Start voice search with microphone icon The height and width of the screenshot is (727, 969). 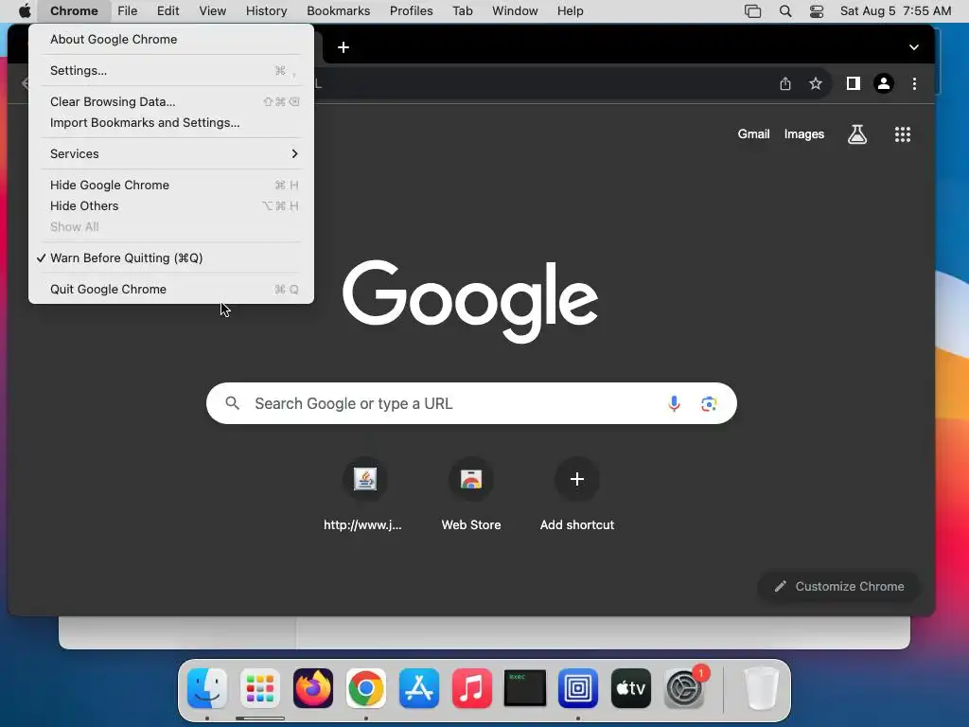(x=674, y=403)
